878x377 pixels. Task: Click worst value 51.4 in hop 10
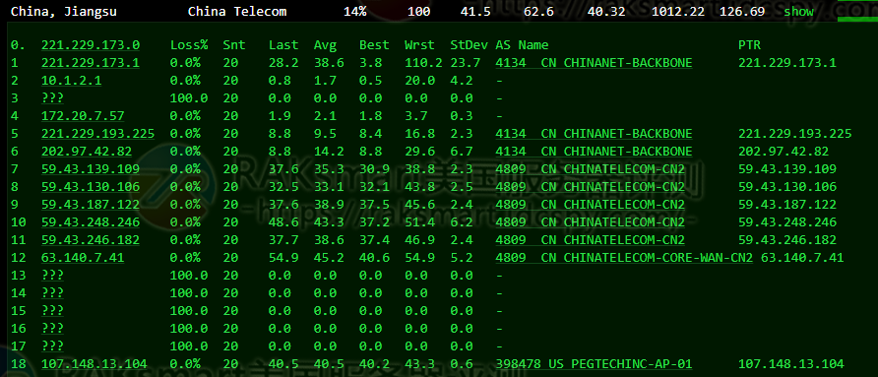click(x=420, y=222)
